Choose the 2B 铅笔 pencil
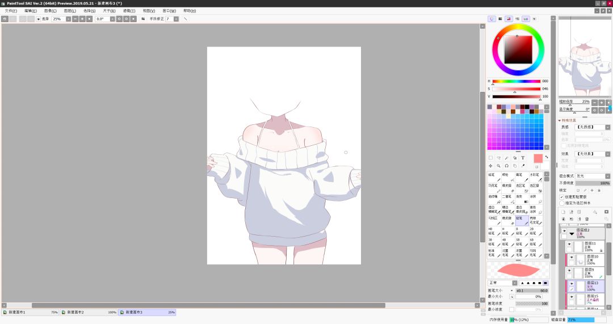Image resolution: width=613 pixels, height=324 pixels. coord(535,232)
